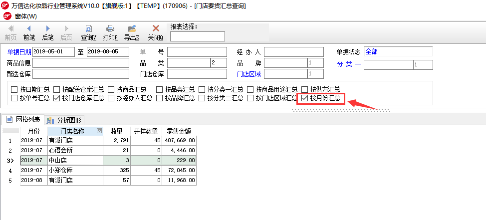Click the start date field 2019-05-01
Viewport: 486px width, 220px height.
(53, 52)
